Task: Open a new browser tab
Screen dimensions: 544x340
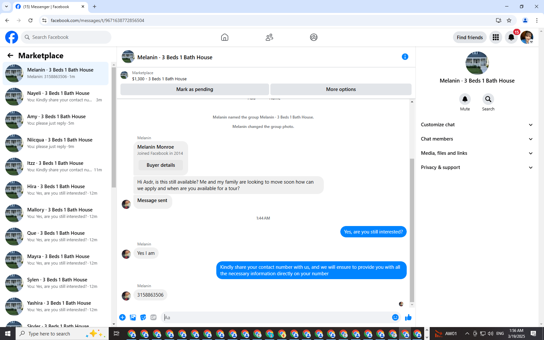Action: pyautogui.click(x=95, y=6)
